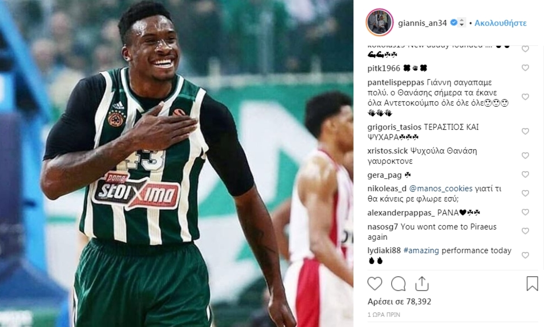Save the post with bookmark icon
The width and height of the screenshot is (544, 327).
coord(532,284)
